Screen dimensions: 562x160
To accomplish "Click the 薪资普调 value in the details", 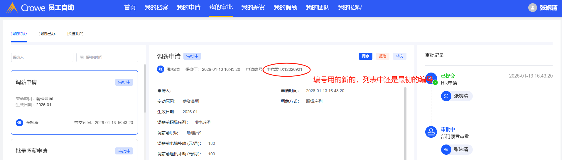I will pyautogui.click(x=191, y=101).
